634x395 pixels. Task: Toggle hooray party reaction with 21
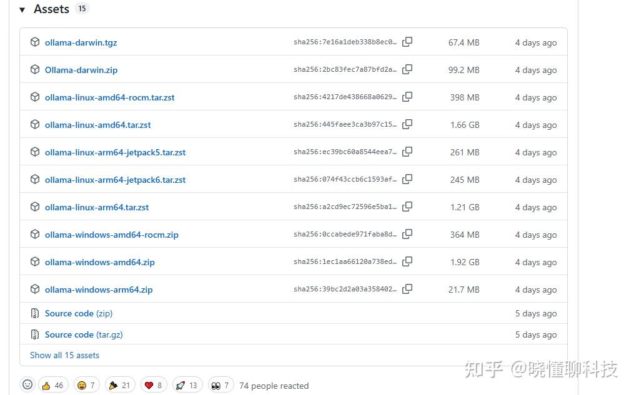[x=120, y=385]
